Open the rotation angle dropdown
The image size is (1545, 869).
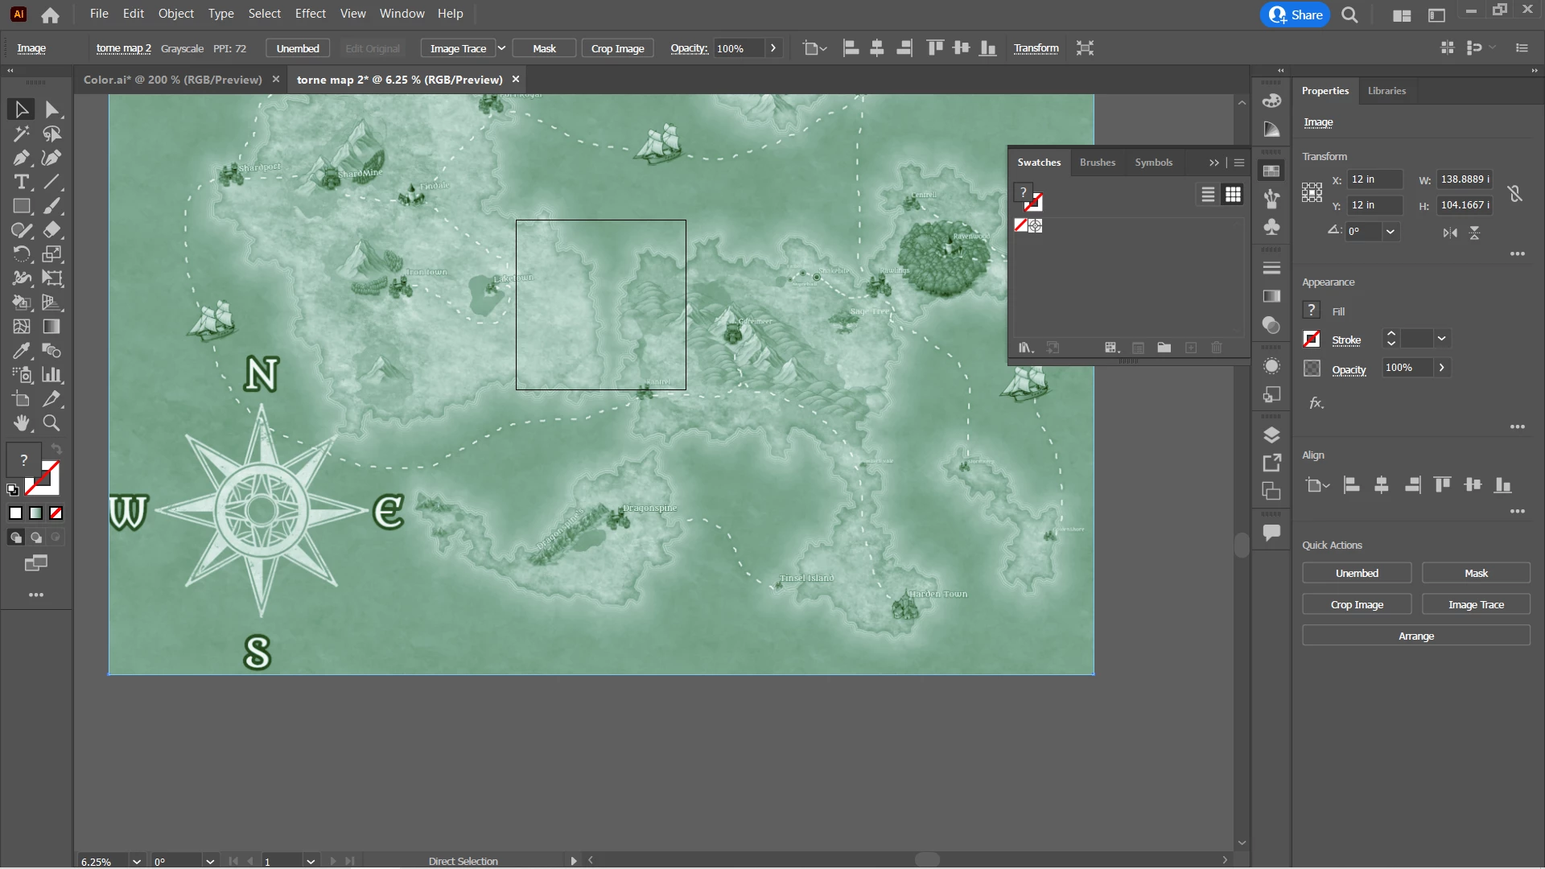[1390, 232]
